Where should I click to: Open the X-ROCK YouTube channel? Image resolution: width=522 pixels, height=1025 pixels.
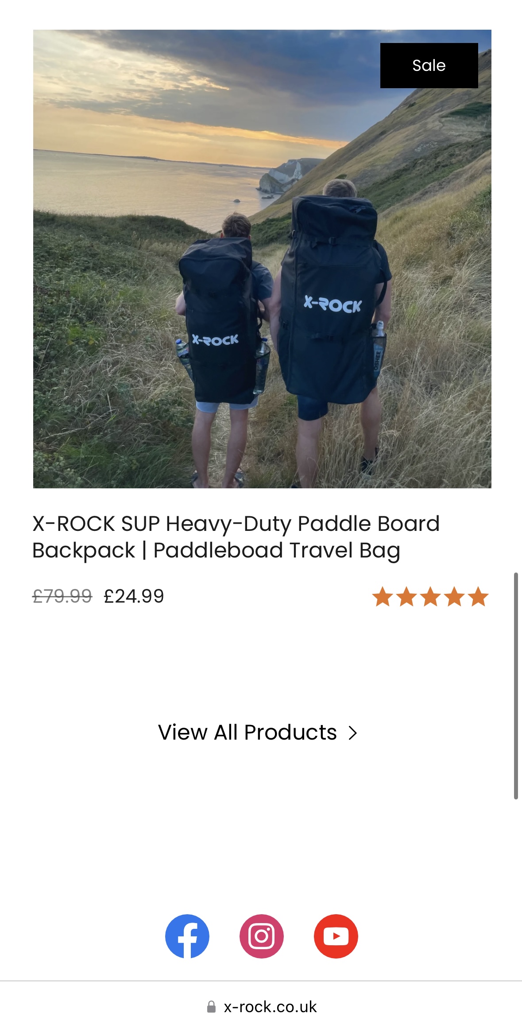point(336,936)
